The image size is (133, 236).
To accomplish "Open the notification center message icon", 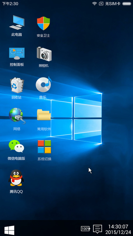I will coord(98,229).
